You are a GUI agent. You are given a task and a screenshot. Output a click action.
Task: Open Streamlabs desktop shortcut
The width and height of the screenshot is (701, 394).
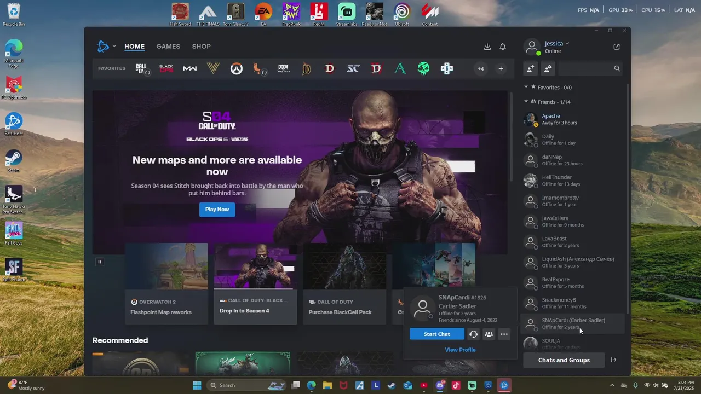(x=346, y=14)
